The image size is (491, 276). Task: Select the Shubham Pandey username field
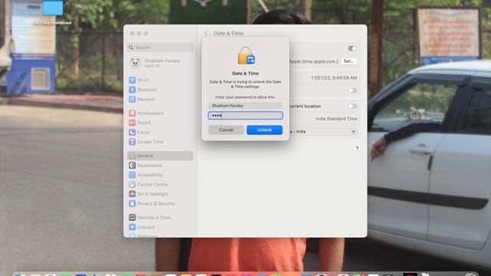(x=245, y=106)
